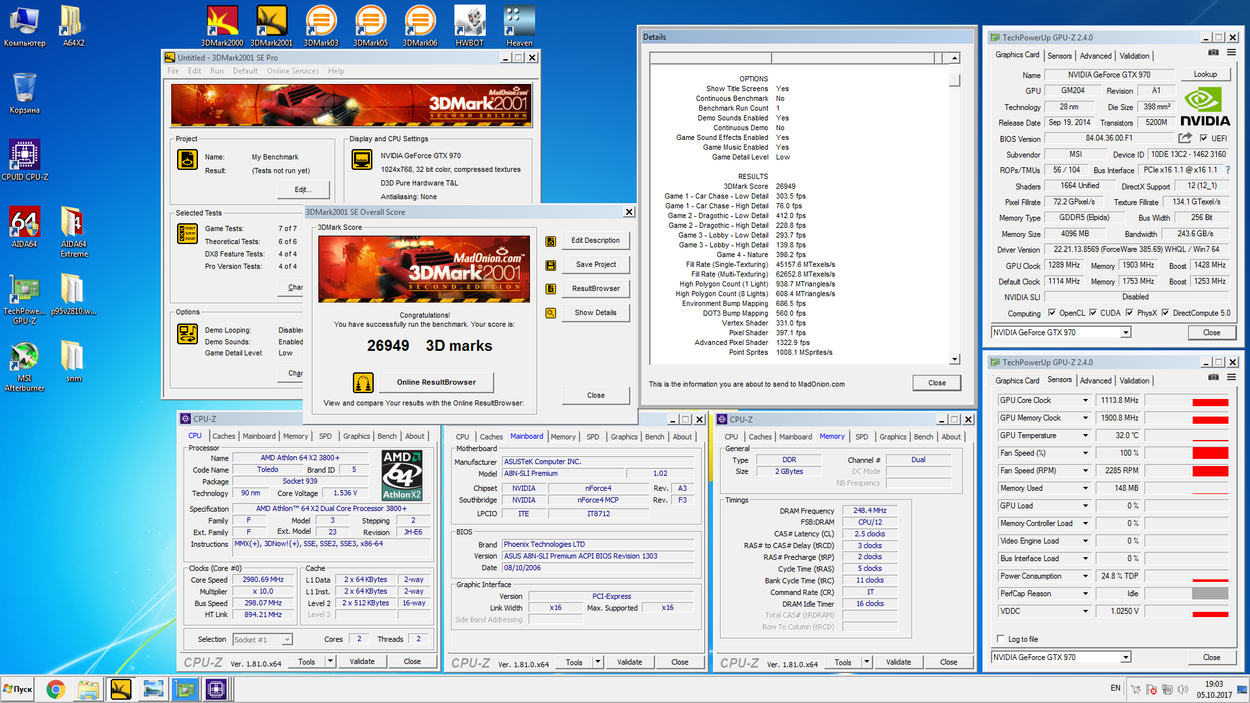Screen dimensions: 1250x703
Task: Click the Bus Interface question mark in GPU-Z
Action: pos(1228,170)
